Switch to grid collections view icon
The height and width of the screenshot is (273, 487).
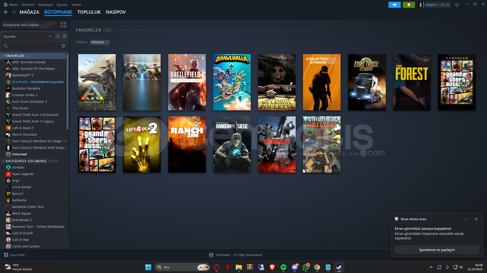click(x=63, y=25)
